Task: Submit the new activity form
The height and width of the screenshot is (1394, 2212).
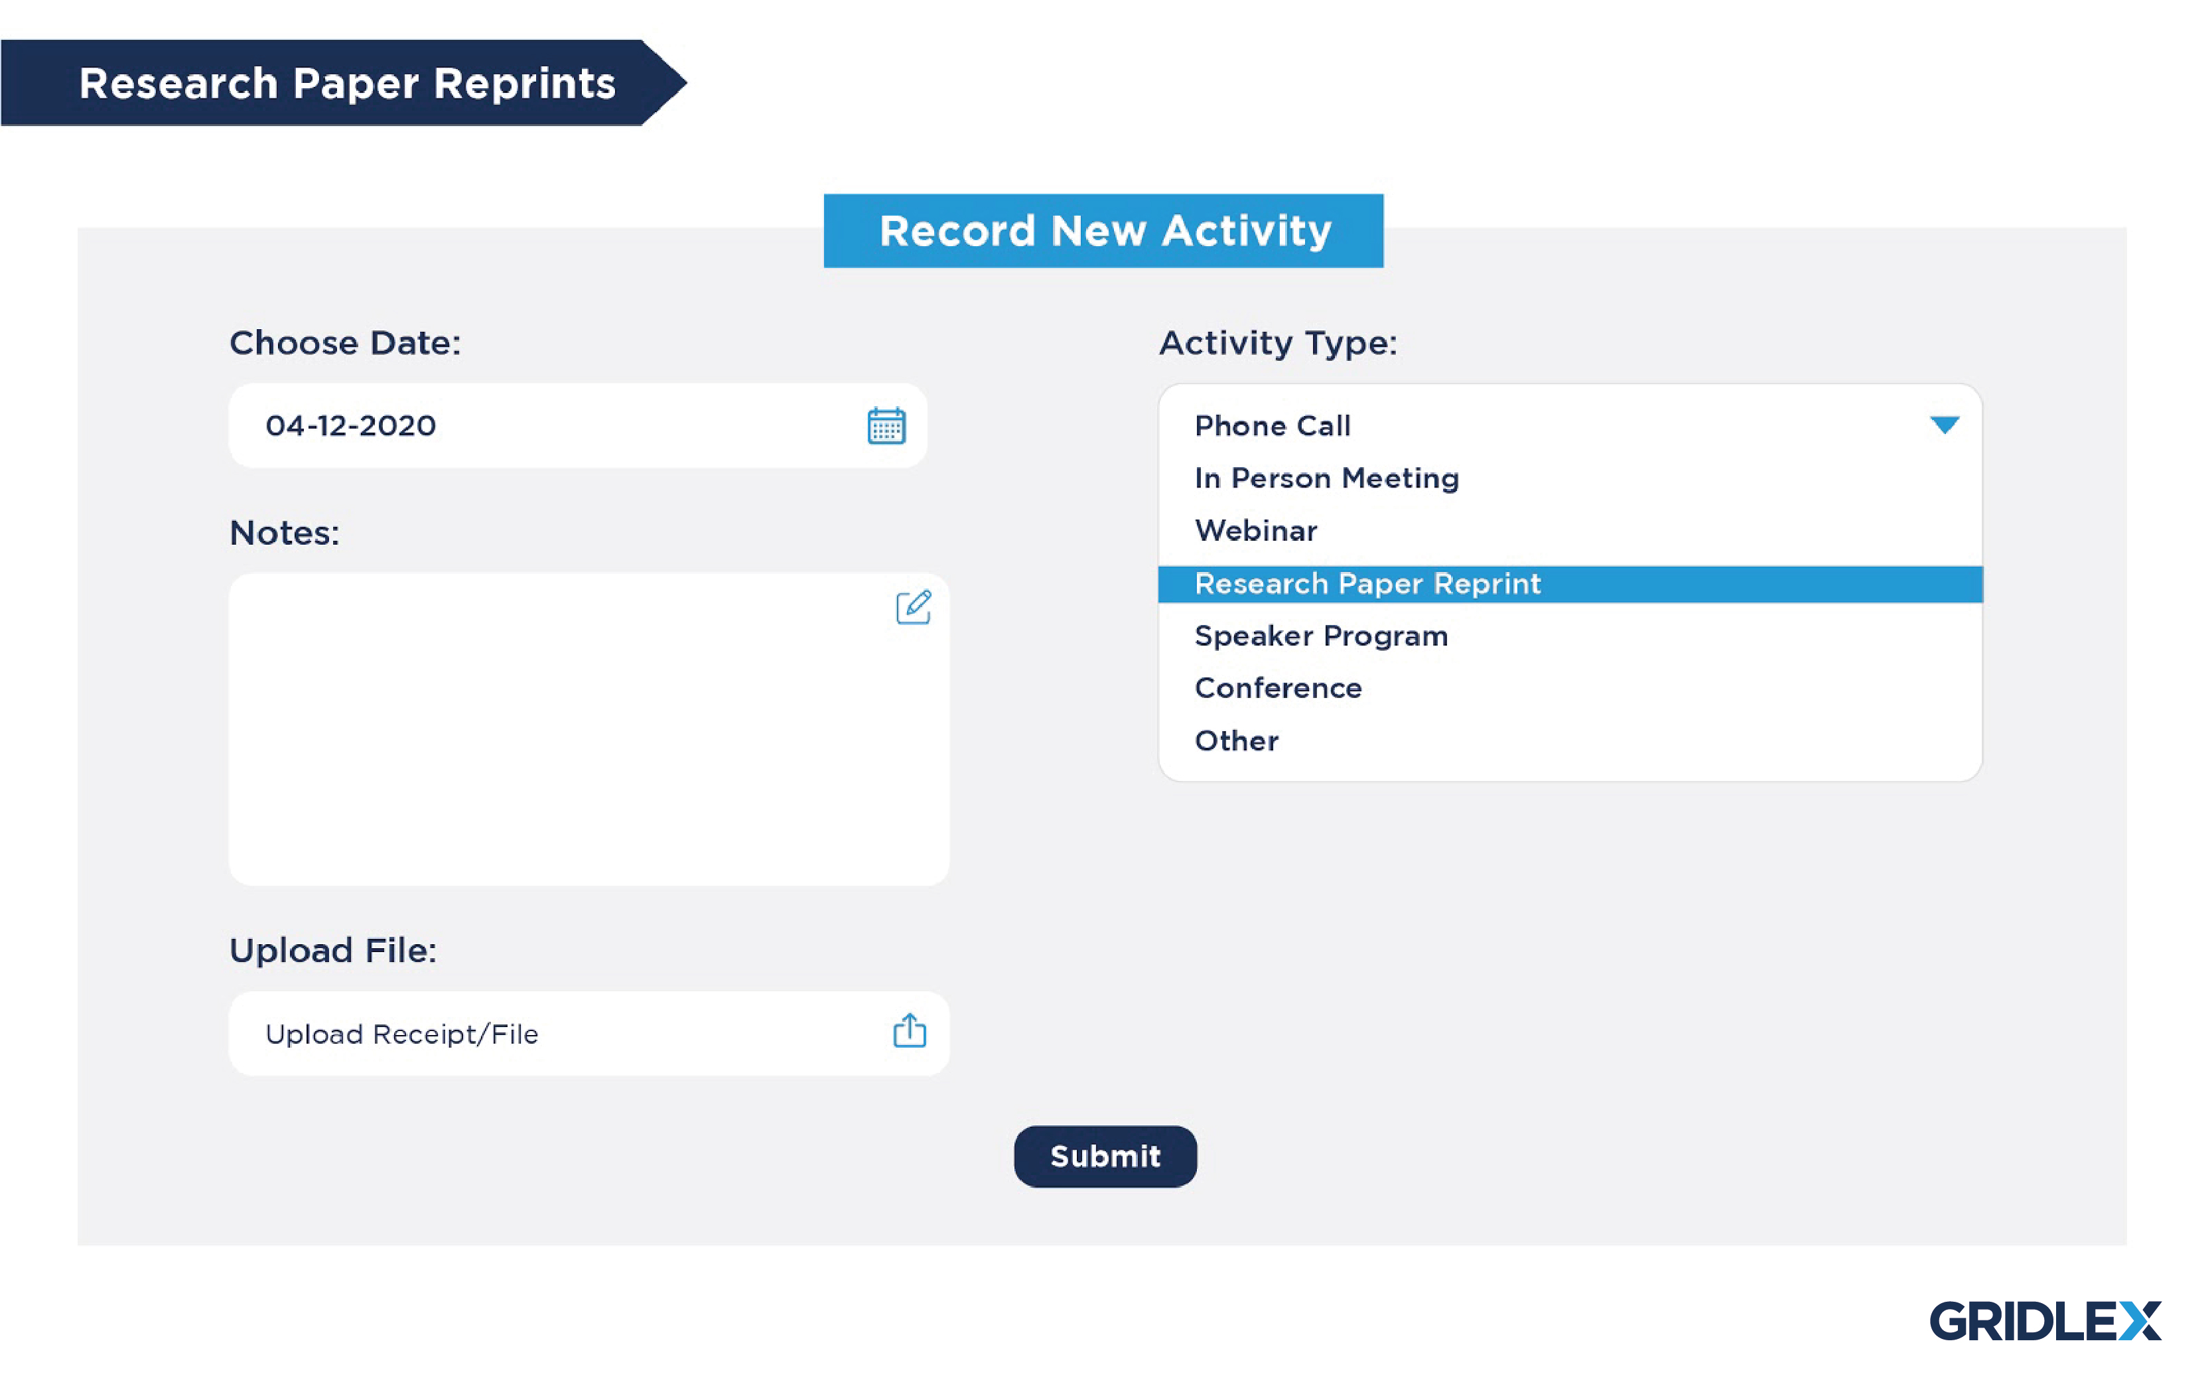Action: click(x=1105, y=1156)
